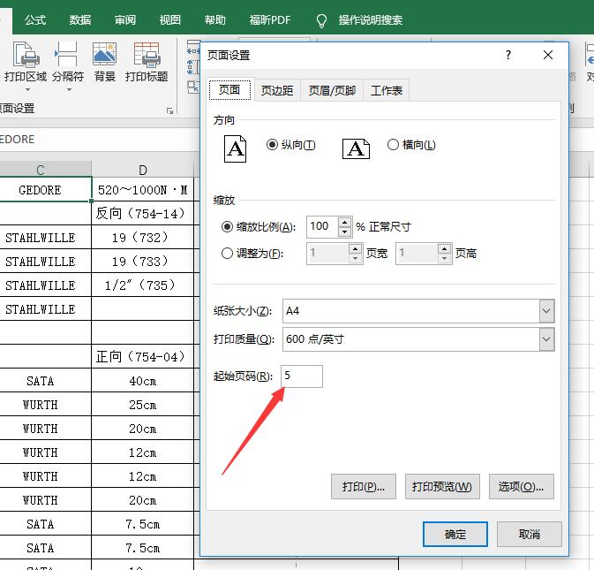This screenshot has width=594, height=570.
Task: Click the lightbulb Tell Me search icon
Action: click(322, 19)
